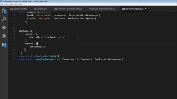Screen dimensions: 177x99
Task: Open the Source Control view icon
Action: point(4,28)
